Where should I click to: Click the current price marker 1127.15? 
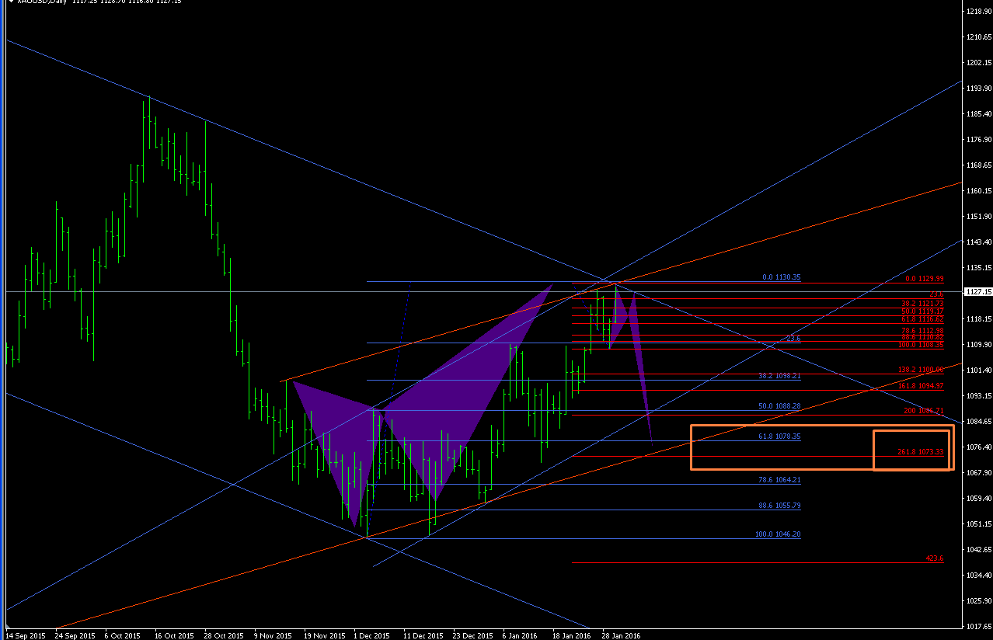point(977,292)
